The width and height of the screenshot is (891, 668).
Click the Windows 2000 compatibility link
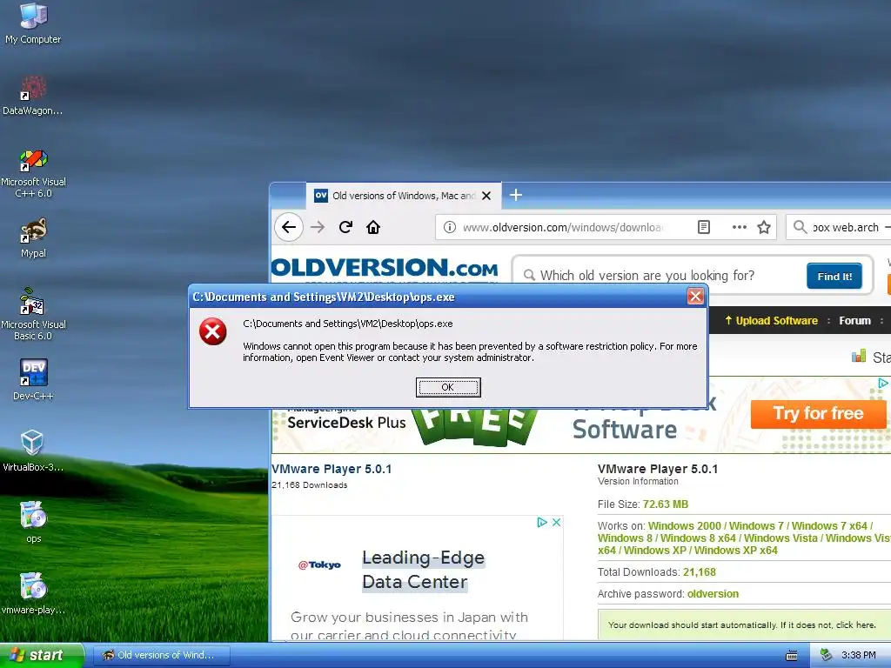pyautogui.click(x=684, y=526)
